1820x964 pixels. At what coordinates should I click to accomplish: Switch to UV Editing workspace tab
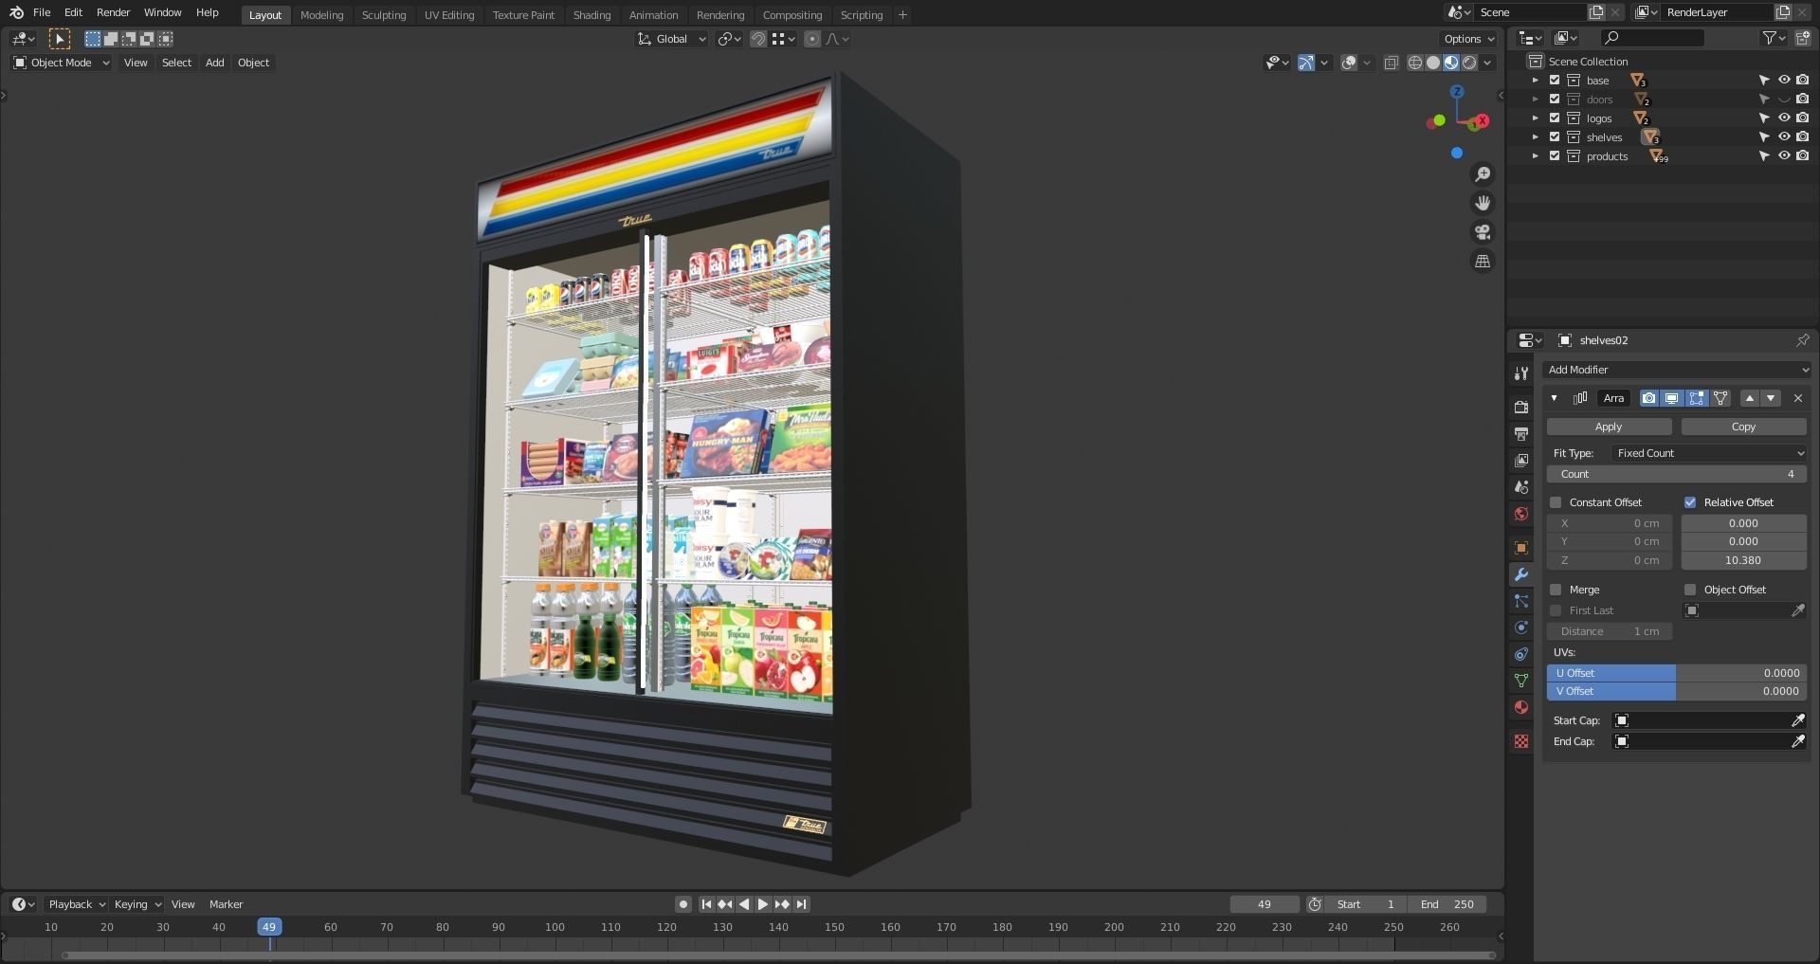[449, 15]
